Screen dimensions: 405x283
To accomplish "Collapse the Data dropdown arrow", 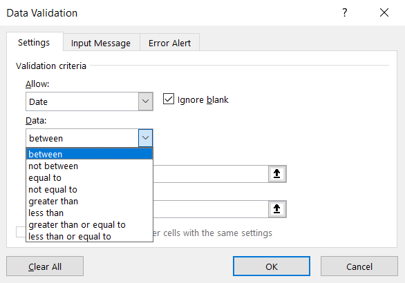I will click(x=145, y=138).
